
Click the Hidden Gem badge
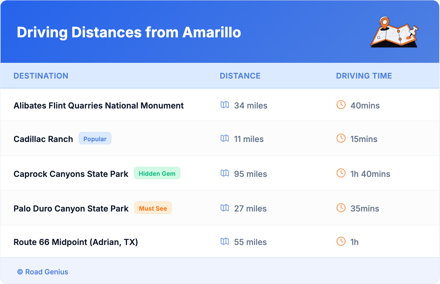coord(157,173)
